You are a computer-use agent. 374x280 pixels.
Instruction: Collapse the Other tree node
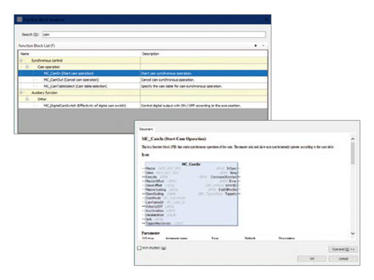click(27, 99)
